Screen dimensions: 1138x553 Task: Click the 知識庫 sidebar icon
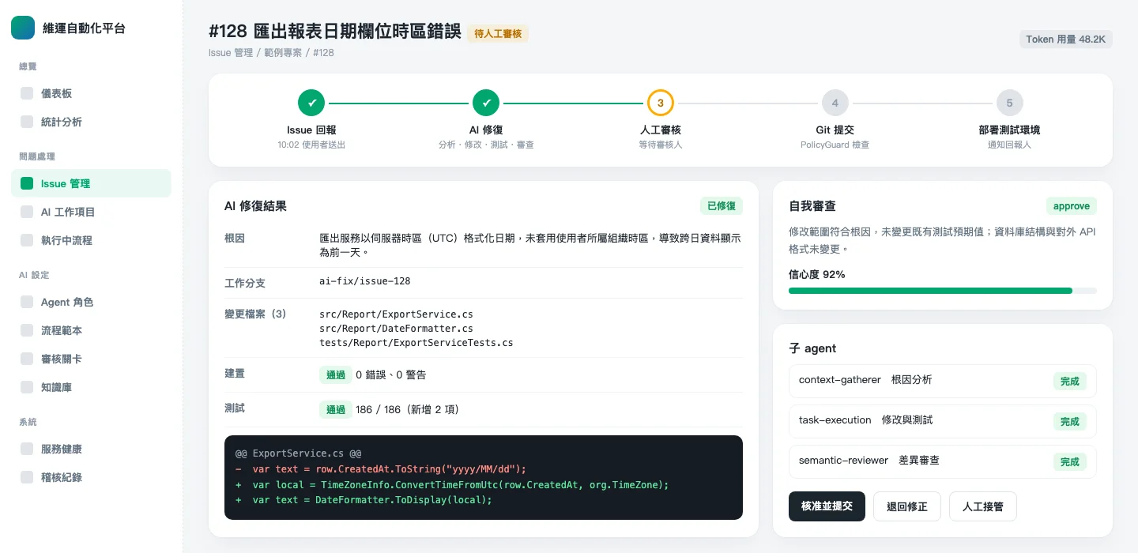(x=27, y=387)
